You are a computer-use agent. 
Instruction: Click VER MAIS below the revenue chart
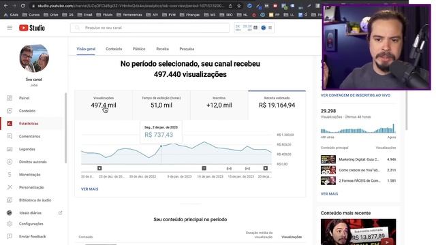pyautogui.click(x=89, y=189)
